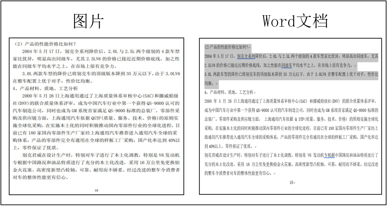This screenshot has width=387, height=206.
Task: Click picture panel line starting '3.0L 两款车型'
Action: coord(101,73)
